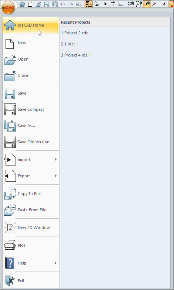
Task: Click the redo arrow in toolbar
Action: pos(71,4)
